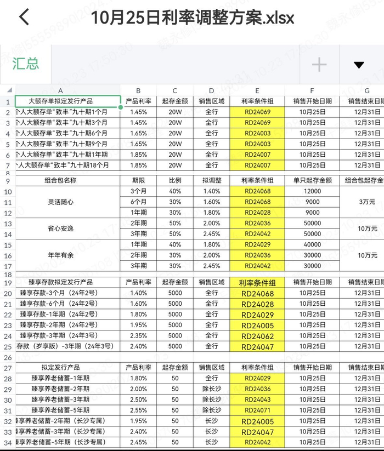384x451 pixels.
Task: Select column B header
Action: [x=138, y=91]
